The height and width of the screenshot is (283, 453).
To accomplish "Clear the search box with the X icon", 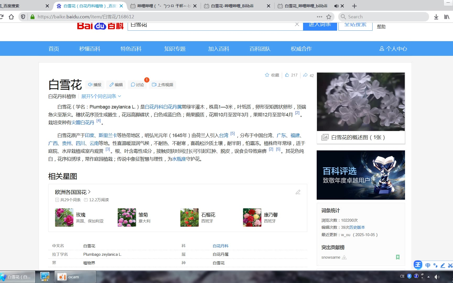I will [297, 24].
